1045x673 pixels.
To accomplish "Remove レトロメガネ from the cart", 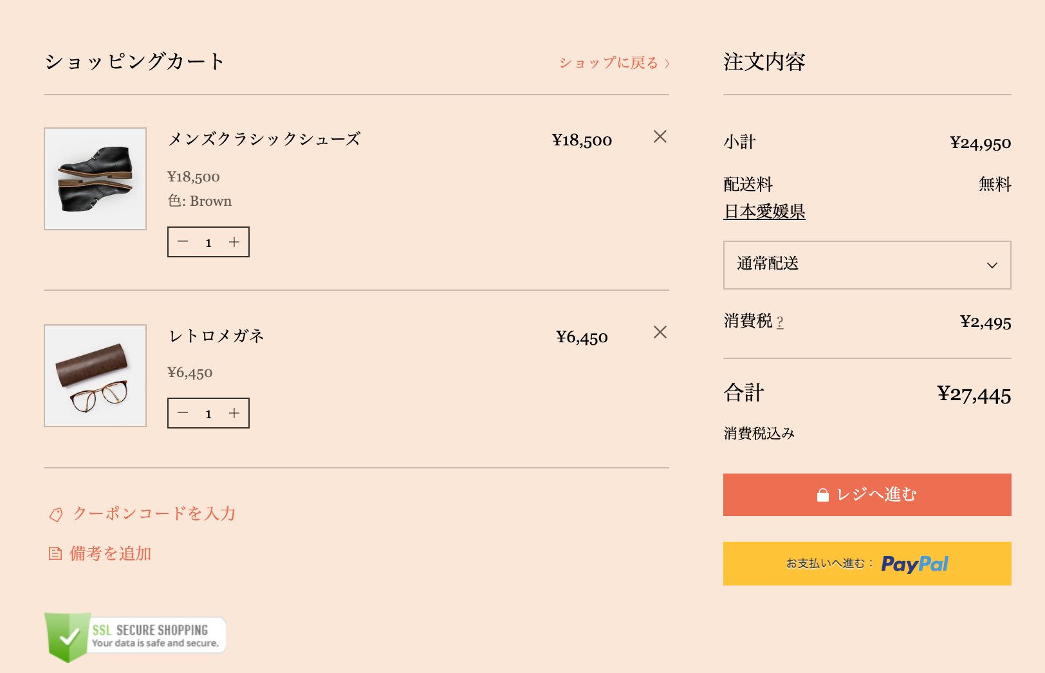I will (660, 332).
